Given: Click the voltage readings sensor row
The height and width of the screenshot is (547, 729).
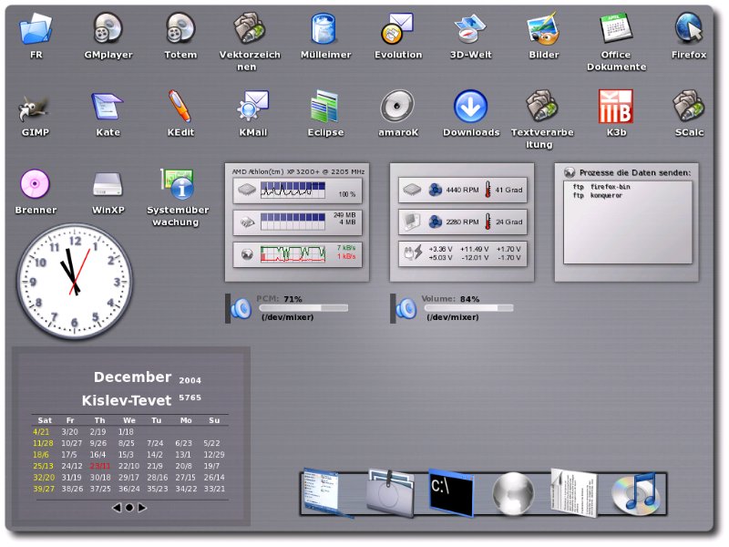Looking at the screenshot, I should click(463, 253).
